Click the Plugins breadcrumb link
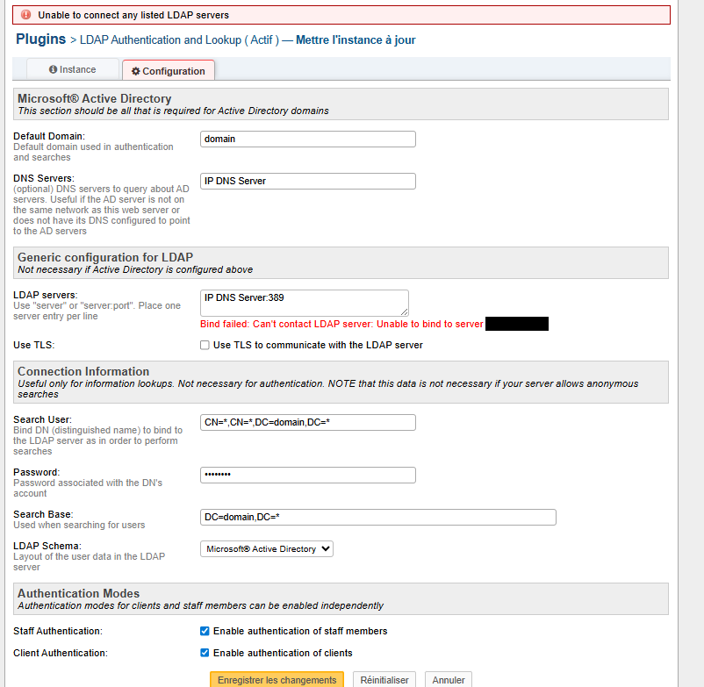704x687 pixels. [40, 39]
